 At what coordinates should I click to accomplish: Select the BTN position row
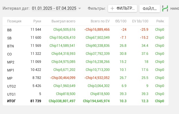tap(86, 46)
